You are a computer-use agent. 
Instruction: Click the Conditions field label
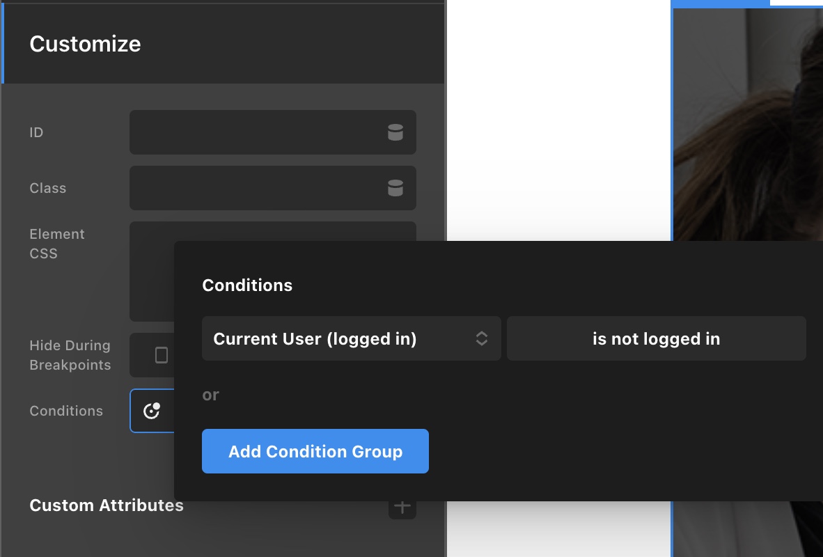(66, 411)
